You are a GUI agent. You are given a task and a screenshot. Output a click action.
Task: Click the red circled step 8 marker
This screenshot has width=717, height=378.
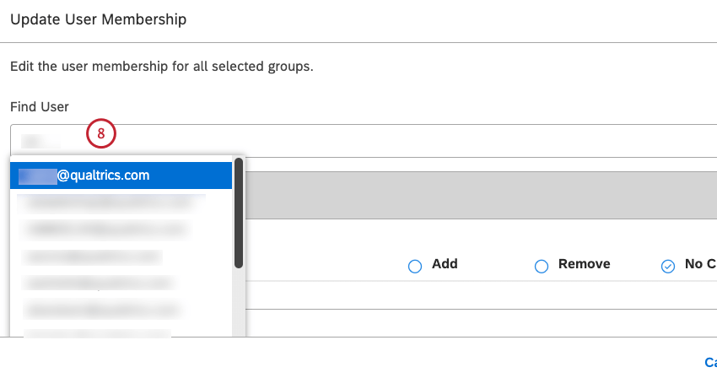click(100, 133)
